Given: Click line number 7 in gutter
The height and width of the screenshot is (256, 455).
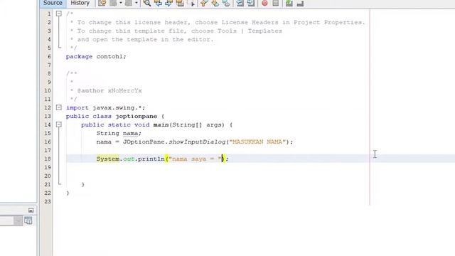Looking at the screenshot, I should click(49, 65).
